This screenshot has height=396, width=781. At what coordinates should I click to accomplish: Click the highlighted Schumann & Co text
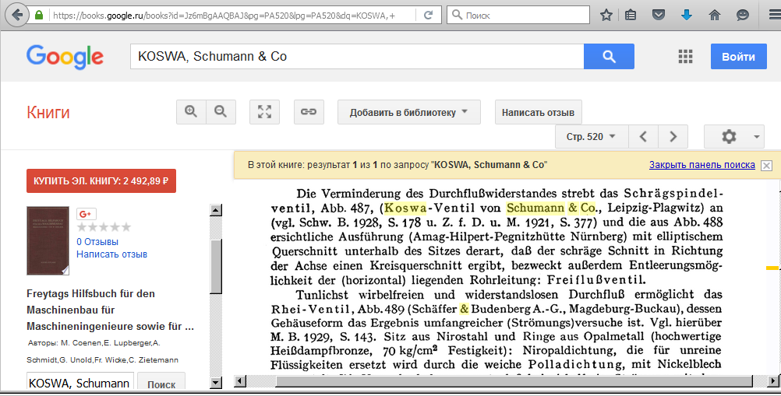551,208
